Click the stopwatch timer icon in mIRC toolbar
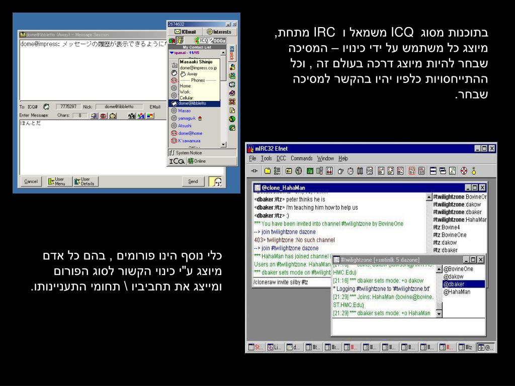Screen dimensions: 515x386 [351, 171]
